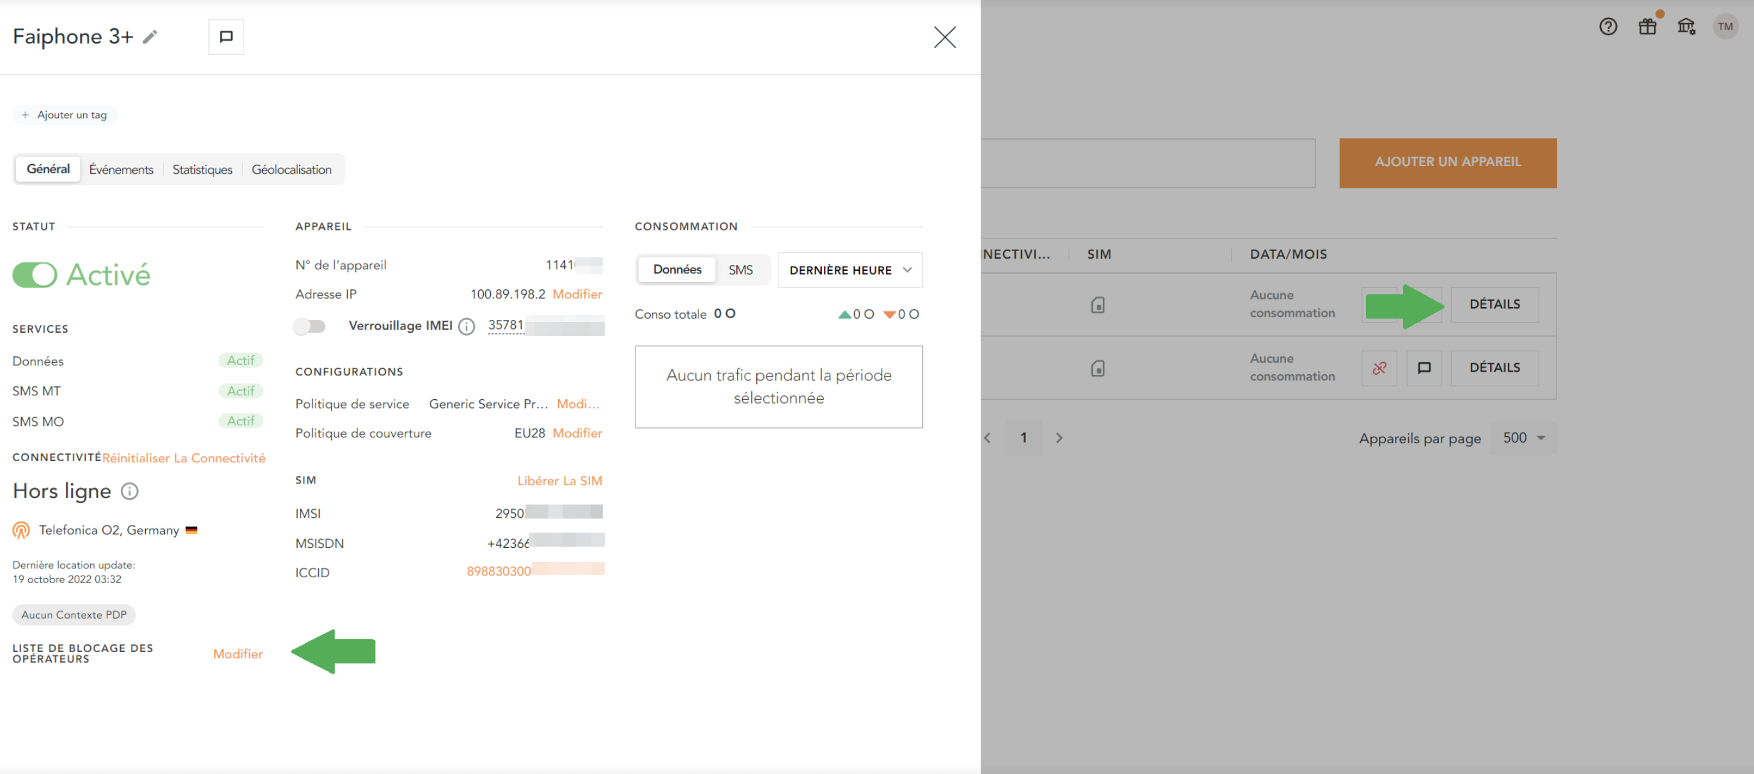Viewport: 1754px width, 774px height.
Task: Modify the Adresse IP
Action: click(577, 294)
